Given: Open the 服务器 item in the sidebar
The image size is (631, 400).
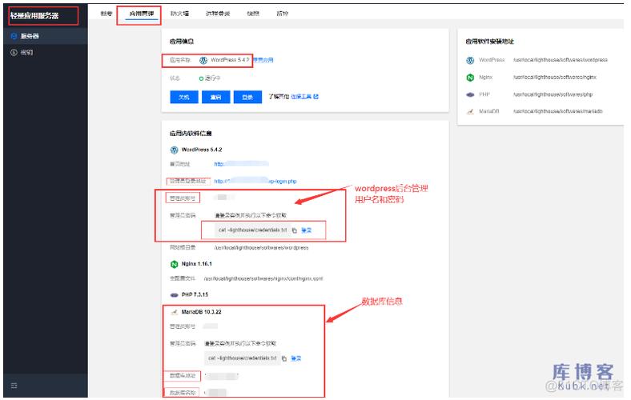Looking at the screenshot, I should click(x=45, y=36).
